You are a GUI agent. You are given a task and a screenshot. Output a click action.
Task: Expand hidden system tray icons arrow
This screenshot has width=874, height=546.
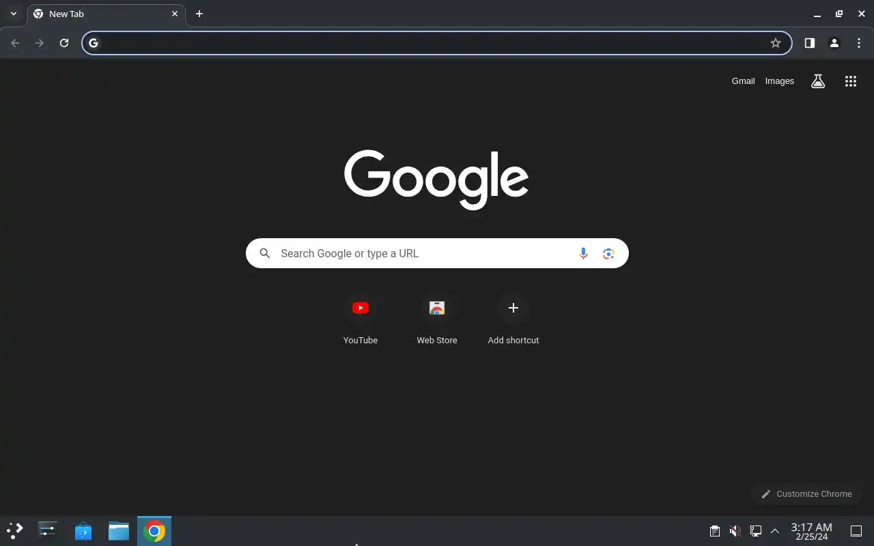(775, 531)
